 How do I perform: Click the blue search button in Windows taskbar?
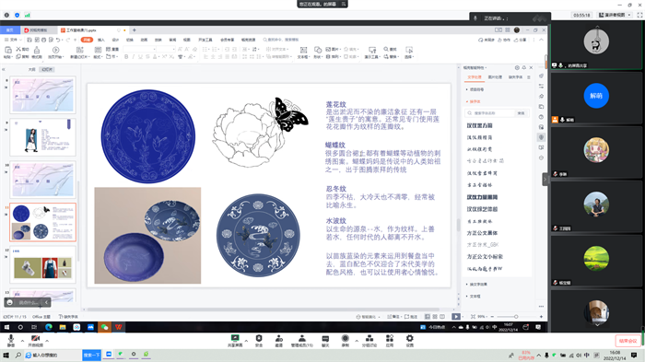pos(91,355)
